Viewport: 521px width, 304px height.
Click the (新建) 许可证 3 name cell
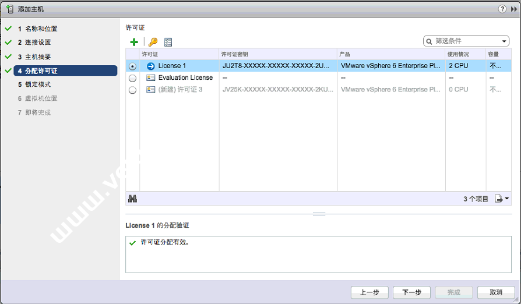181,90
